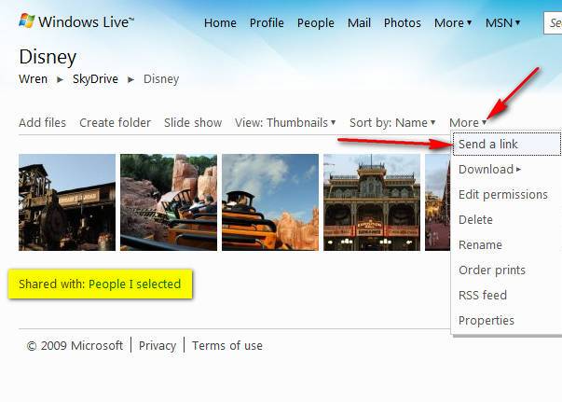Click the search field at top right
This screenshot has height=402, width=562.
click(553, 23)
